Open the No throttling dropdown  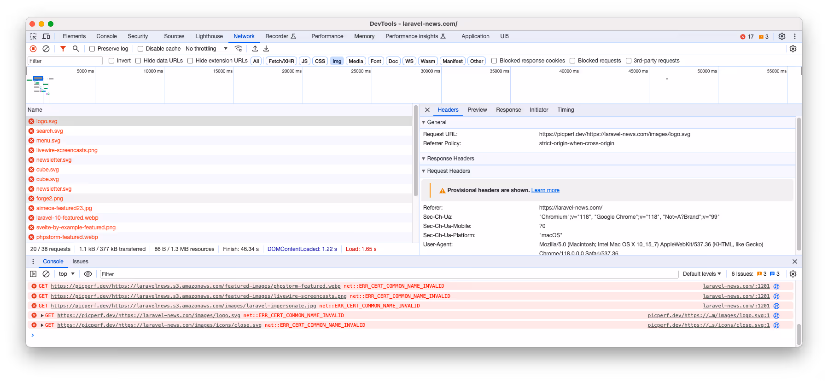tap(206, 49)
